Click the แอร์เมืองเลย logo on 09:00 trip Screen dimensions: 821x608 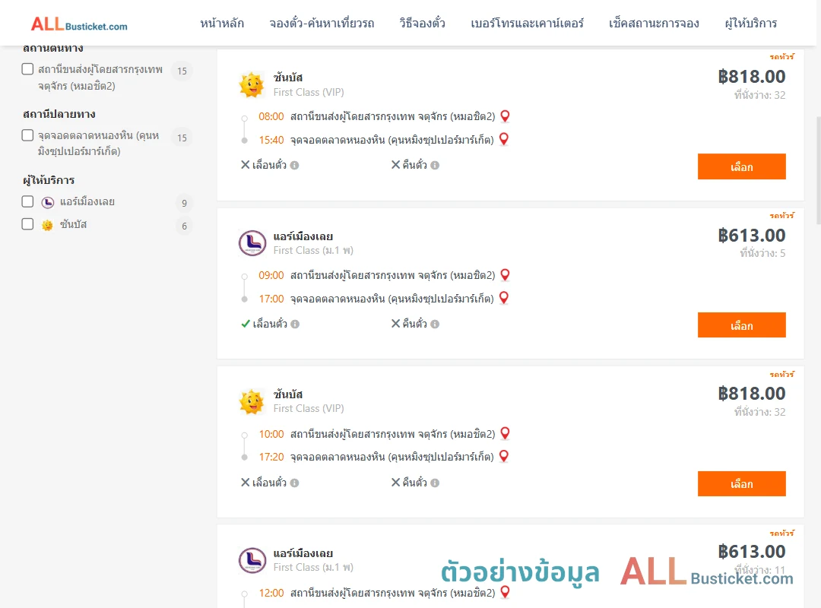pos(252,243)
